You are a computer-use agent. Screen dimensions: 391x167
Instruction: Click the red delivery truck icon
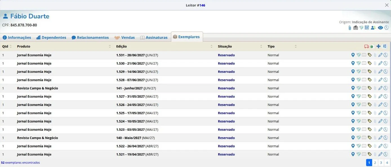coord(366,46)
